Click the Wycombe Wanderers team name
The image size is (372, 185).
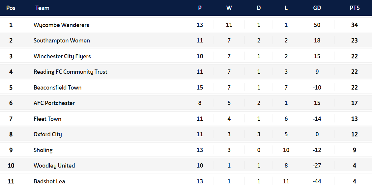coord(61,25)
